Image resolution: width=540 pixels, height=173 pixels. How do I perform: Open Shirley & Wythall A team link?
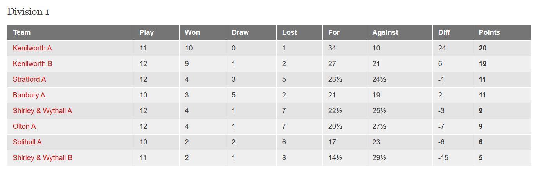pos(42,111)
